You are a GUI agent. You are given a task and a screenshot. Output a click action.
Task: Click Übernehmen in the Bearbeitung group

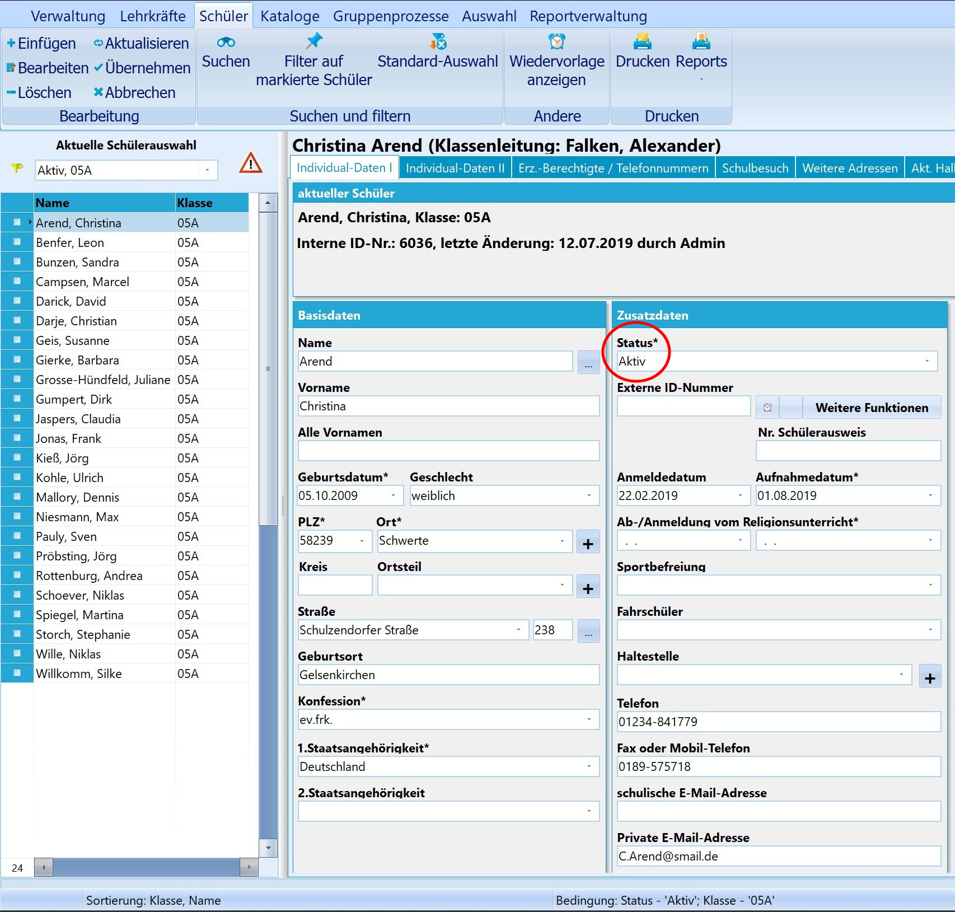[143, 68]
